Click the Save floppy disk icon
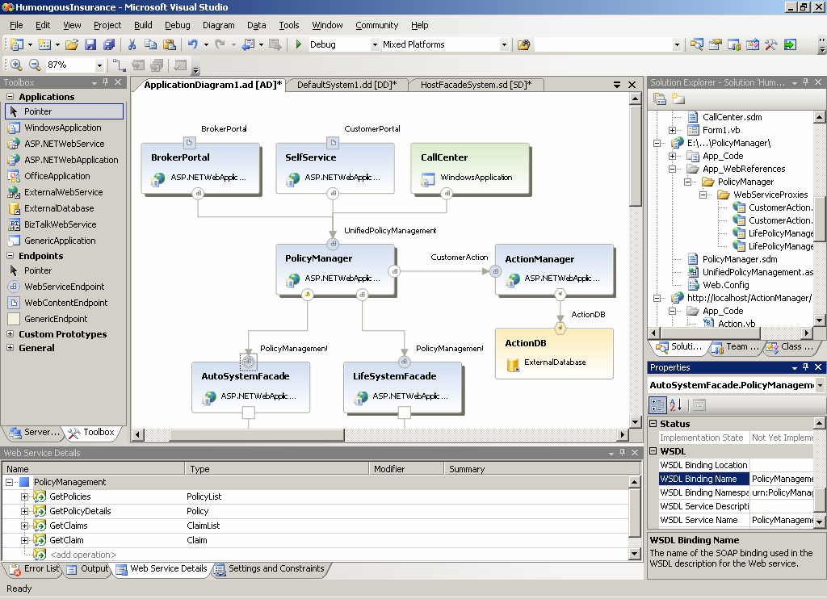Viewport: 827px width, 599px height. pyautogui.click(x=90, y=45)
